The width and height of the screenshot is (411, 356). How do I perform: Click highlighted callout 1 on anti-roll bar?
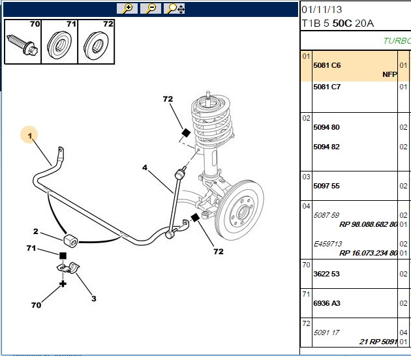coord(29,135)
